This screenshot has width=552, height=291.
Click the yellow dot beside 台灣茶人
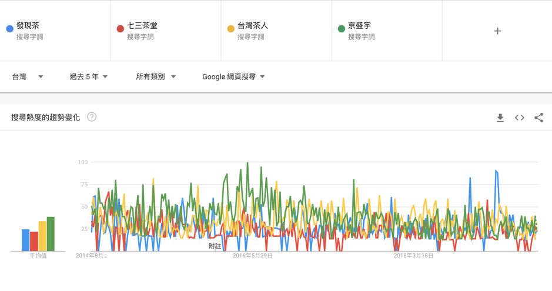coord(231,29)
